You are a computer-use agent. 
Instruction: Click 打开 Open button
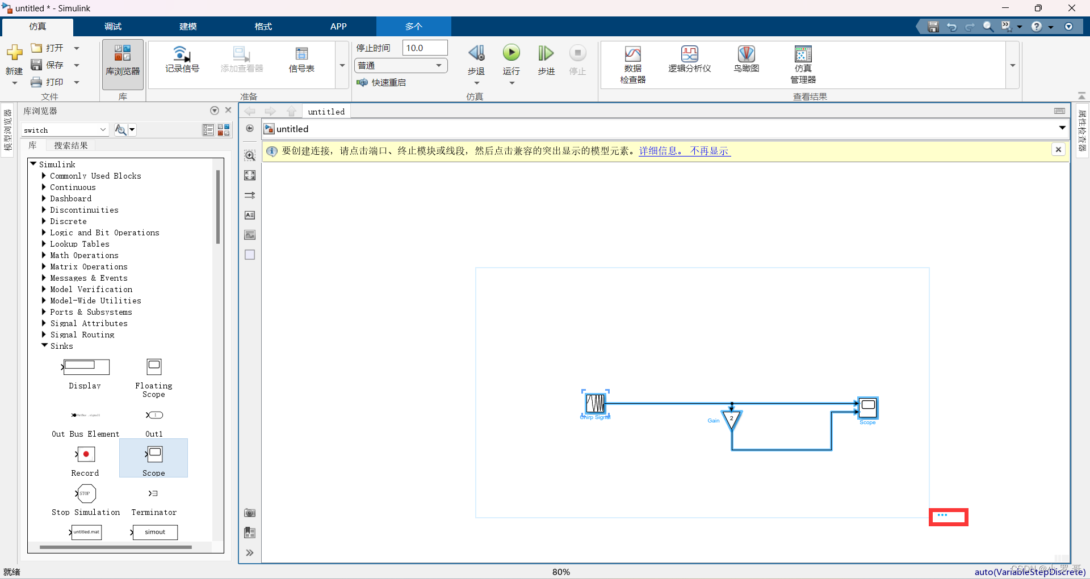point(48,48)
